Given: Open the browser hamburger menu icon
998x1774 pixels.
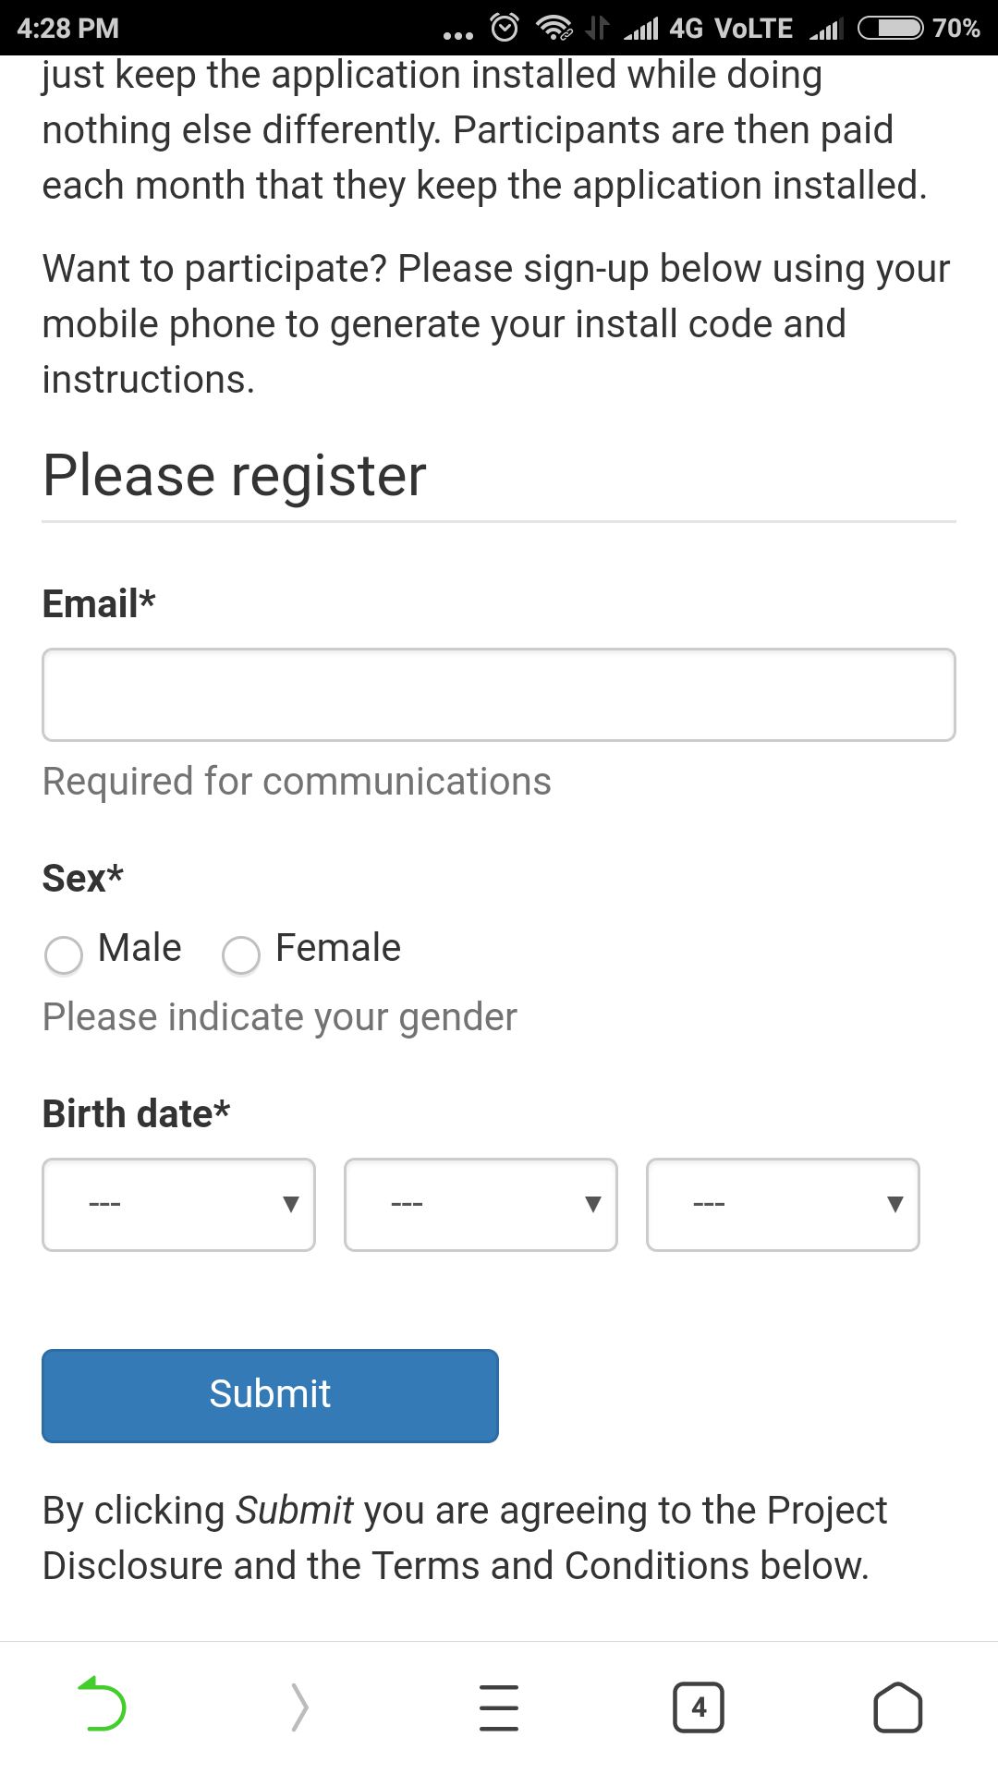Looking at the screenshot, I should point(499,1707).
